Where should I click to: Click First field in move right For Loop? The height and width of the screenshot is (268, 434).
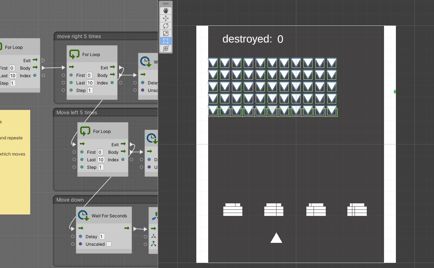(x=89, y=75)
